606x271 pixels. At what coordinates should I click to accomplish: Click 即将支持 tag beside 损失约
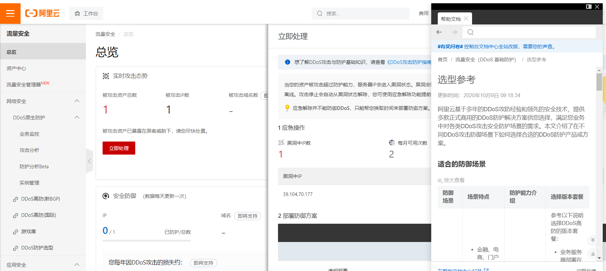pyautogui.click(x=204, y=263)
